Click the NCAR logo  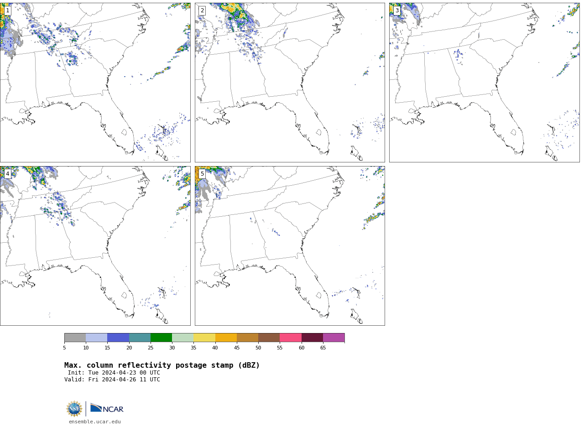click(107, 408)
